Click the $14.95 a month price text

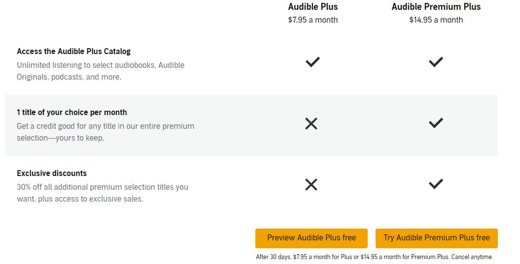[436, 20]
